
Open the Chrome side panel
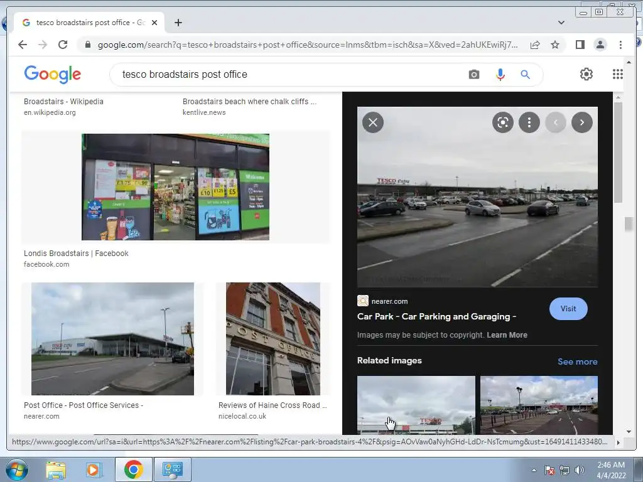point(580,45)
